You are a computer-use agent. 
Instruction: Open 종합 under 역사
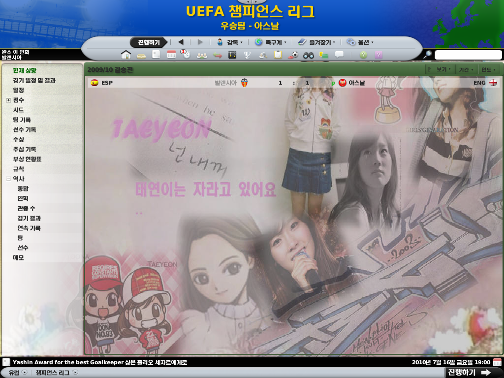(x=23, y=189)
